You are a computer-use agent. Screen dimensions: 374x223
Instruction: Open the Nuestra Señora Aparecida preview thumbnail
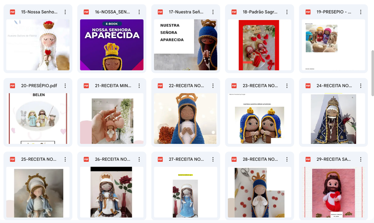click(186, 45)
